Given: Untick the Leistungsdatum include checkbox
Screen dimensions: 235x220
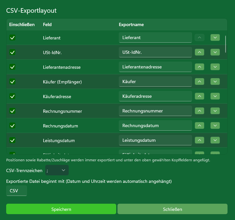Looking at the screenshot, I should tap(12, 140).
